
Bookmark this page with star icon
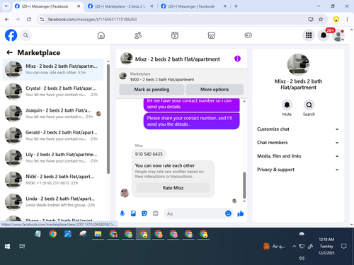[x=321, y=19]
